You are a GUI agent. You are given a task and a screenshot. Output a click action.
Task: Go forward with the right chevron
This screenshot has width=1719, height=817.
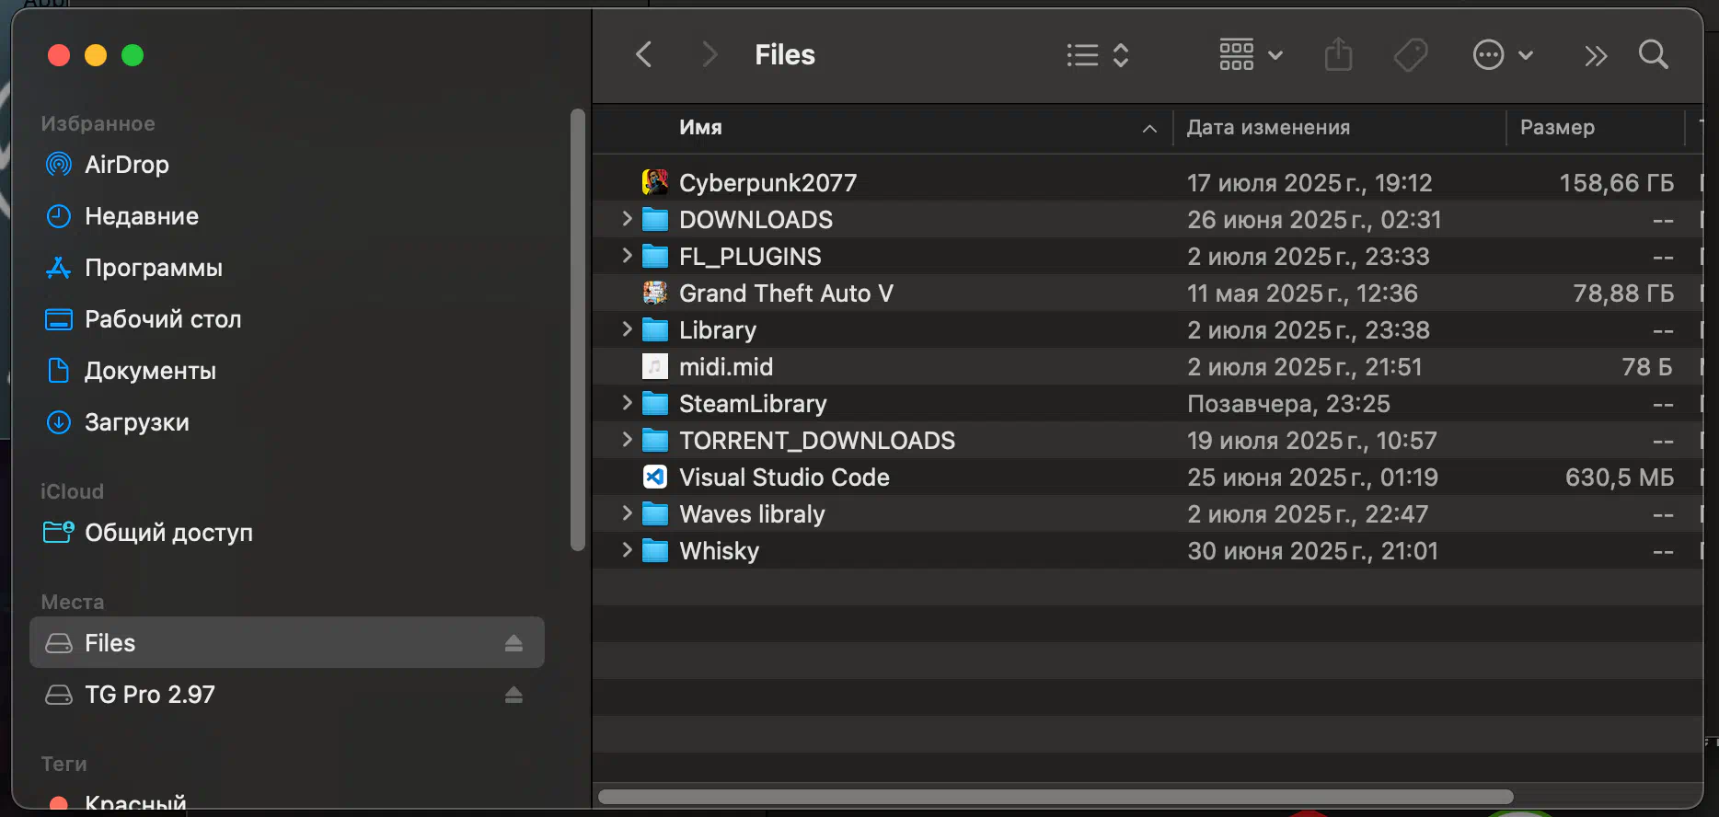coord(710,55)
